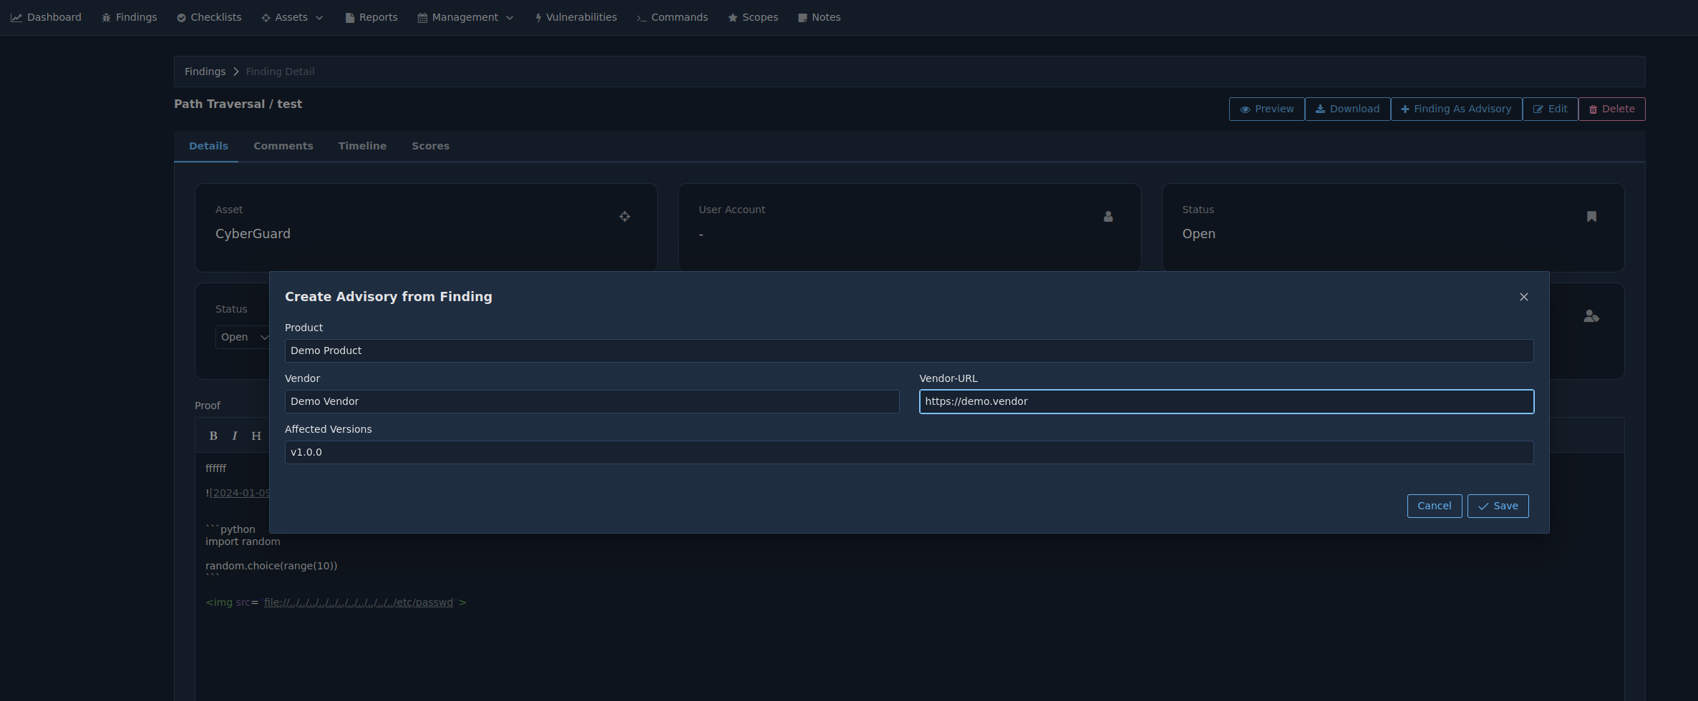Click the 'import random' code line

243,541
